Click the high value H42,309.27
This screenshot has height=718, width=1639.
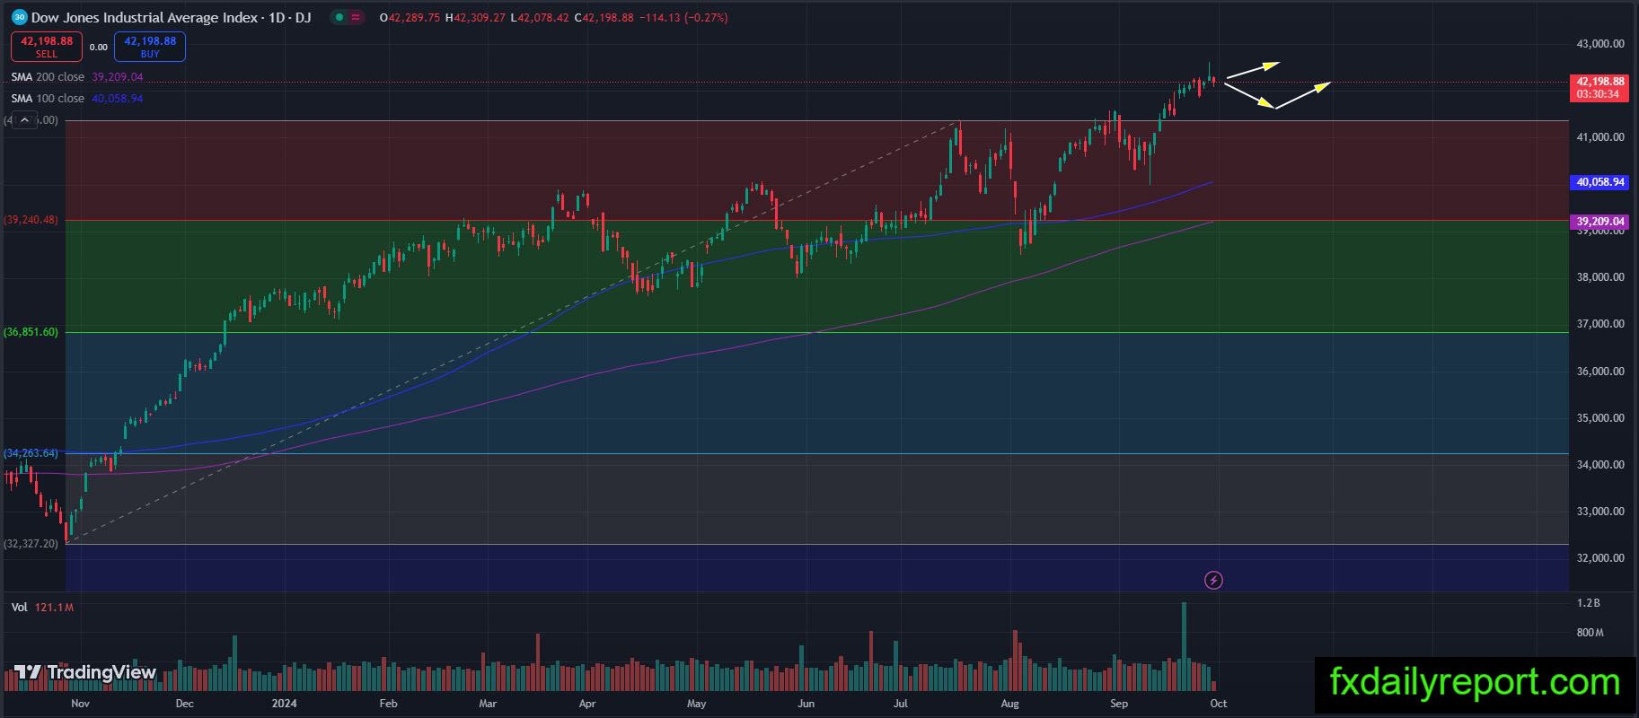click(475, 18)
